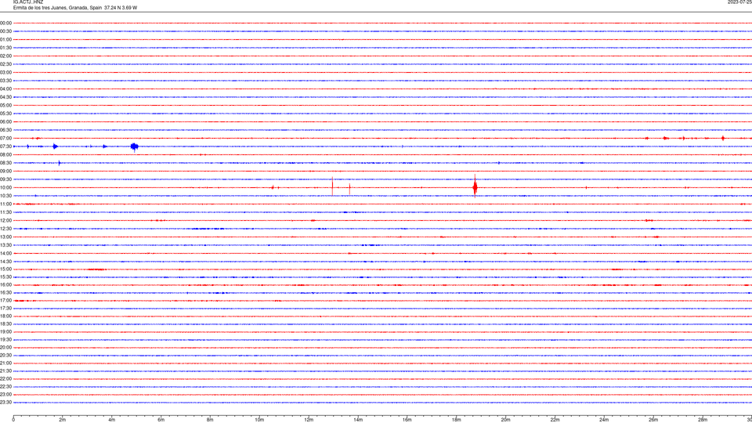Viewport: 752px width, 423px height.
Task: Select the 22m tick label on minute axis
Action: click(x=555, y=420)
